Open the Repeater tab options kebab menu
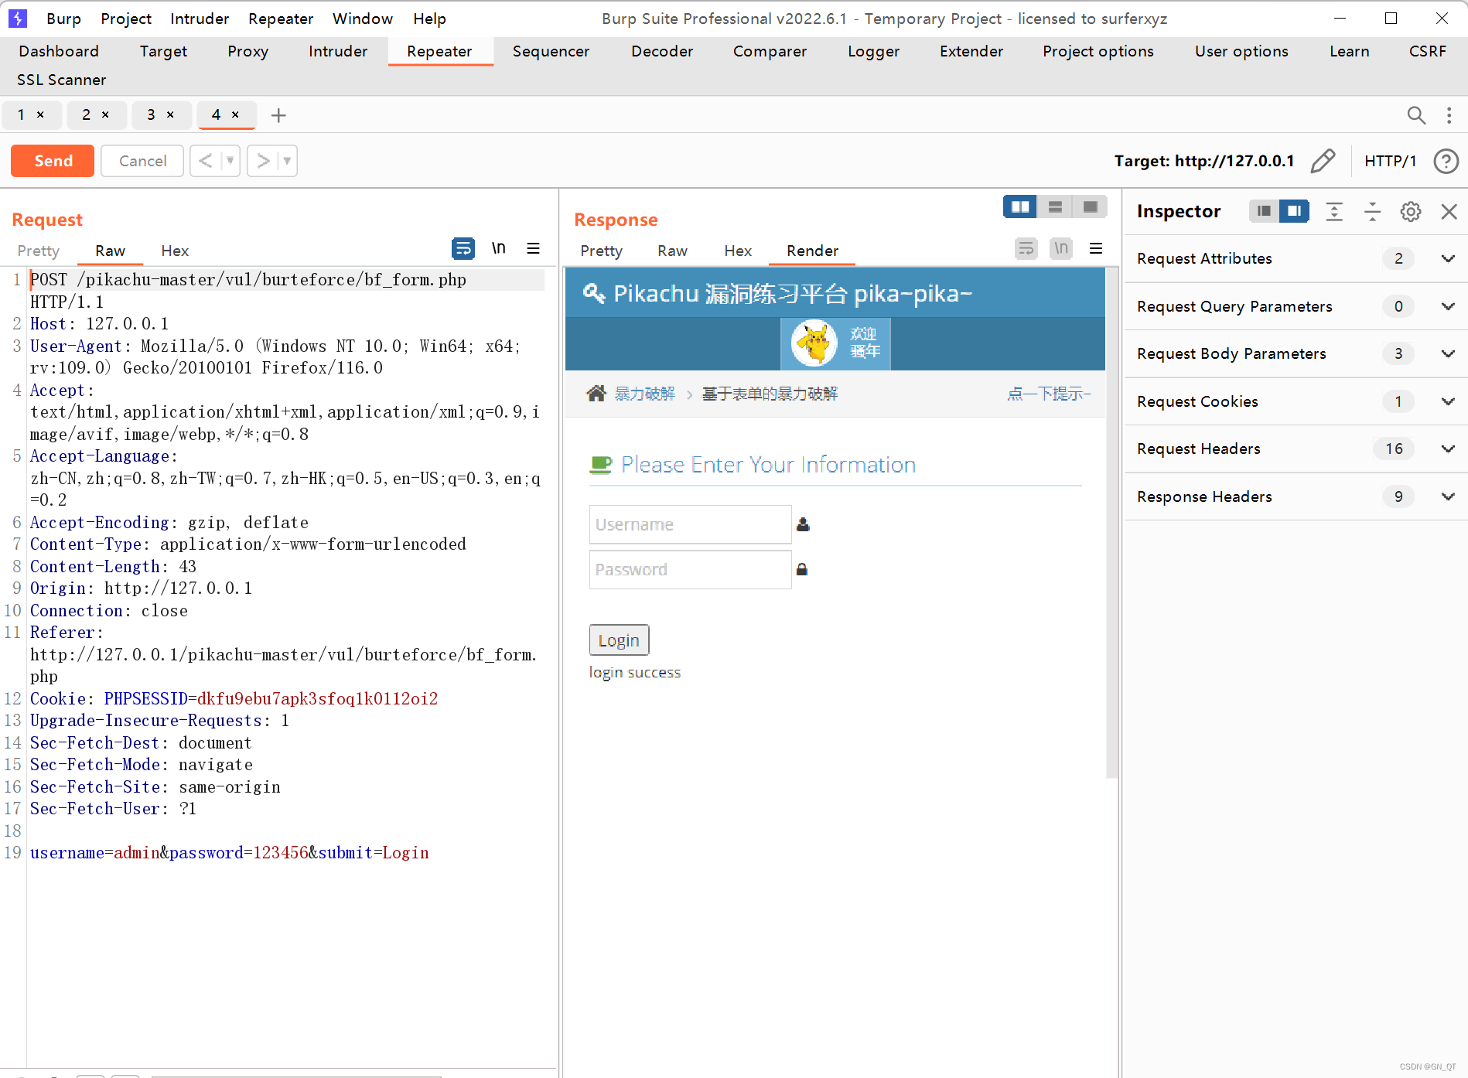This screenshot has width=1468, height=1078. point(1449,115)
